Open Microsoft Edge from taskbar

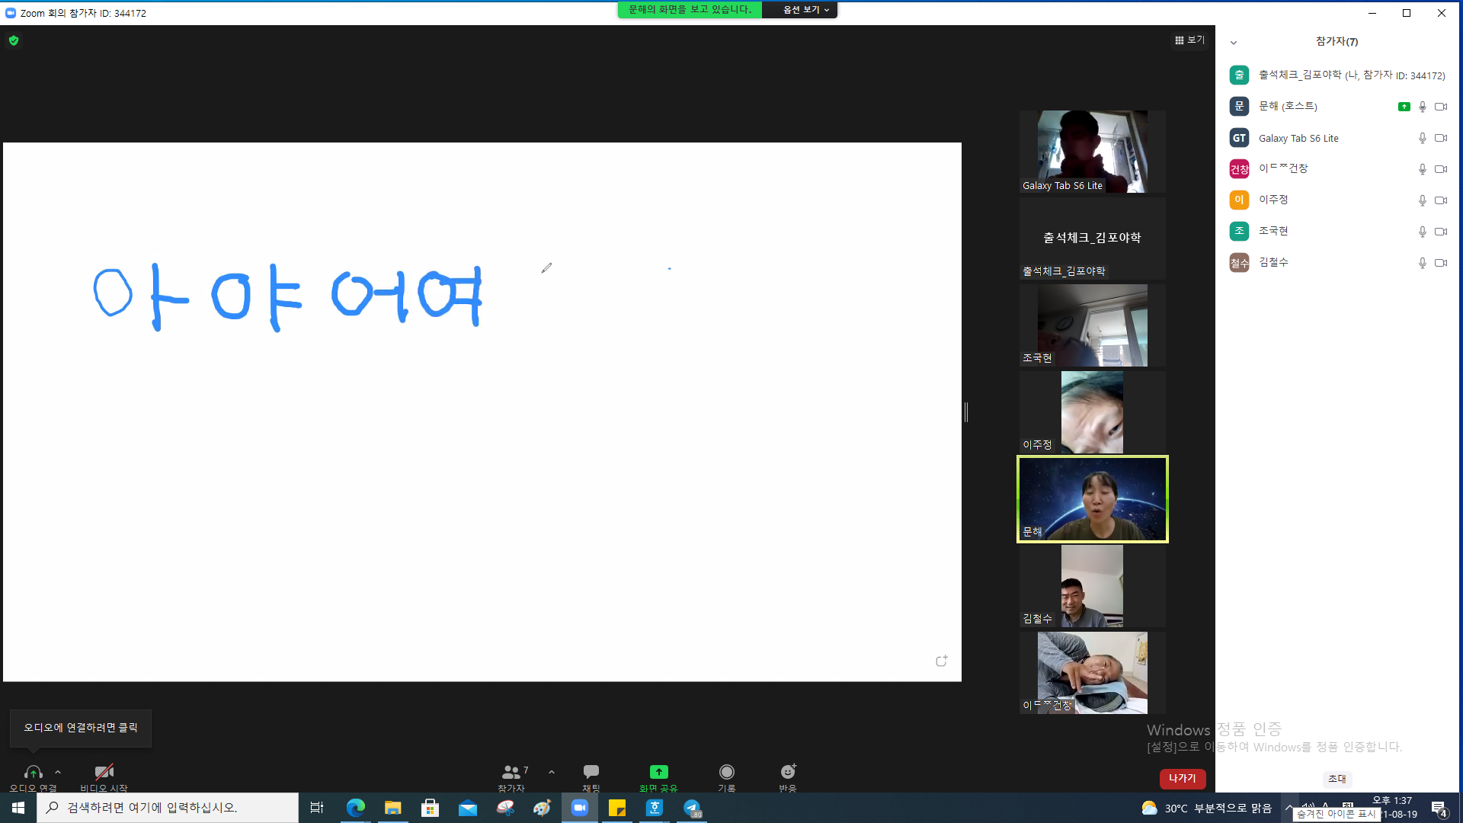tap(355, 808)
